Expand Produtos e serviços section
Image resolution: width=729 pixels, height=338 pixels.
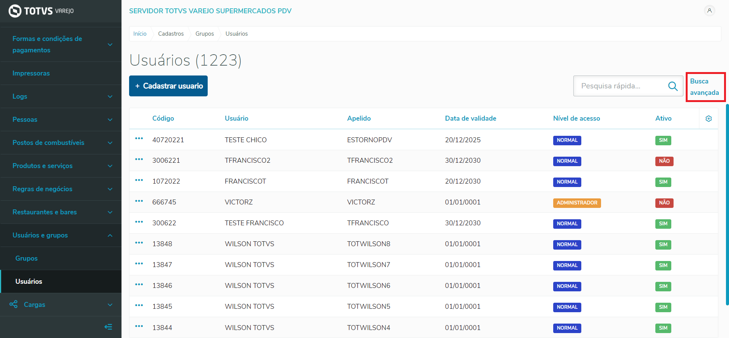[x=110, y=166]
